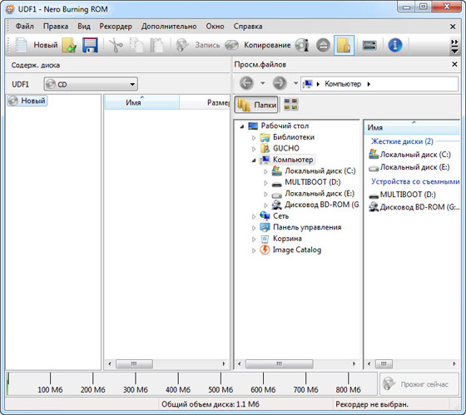Screen dimensions: 466x415
Task: Click the Прожиг сейчас button
Action: pos(419,384)
